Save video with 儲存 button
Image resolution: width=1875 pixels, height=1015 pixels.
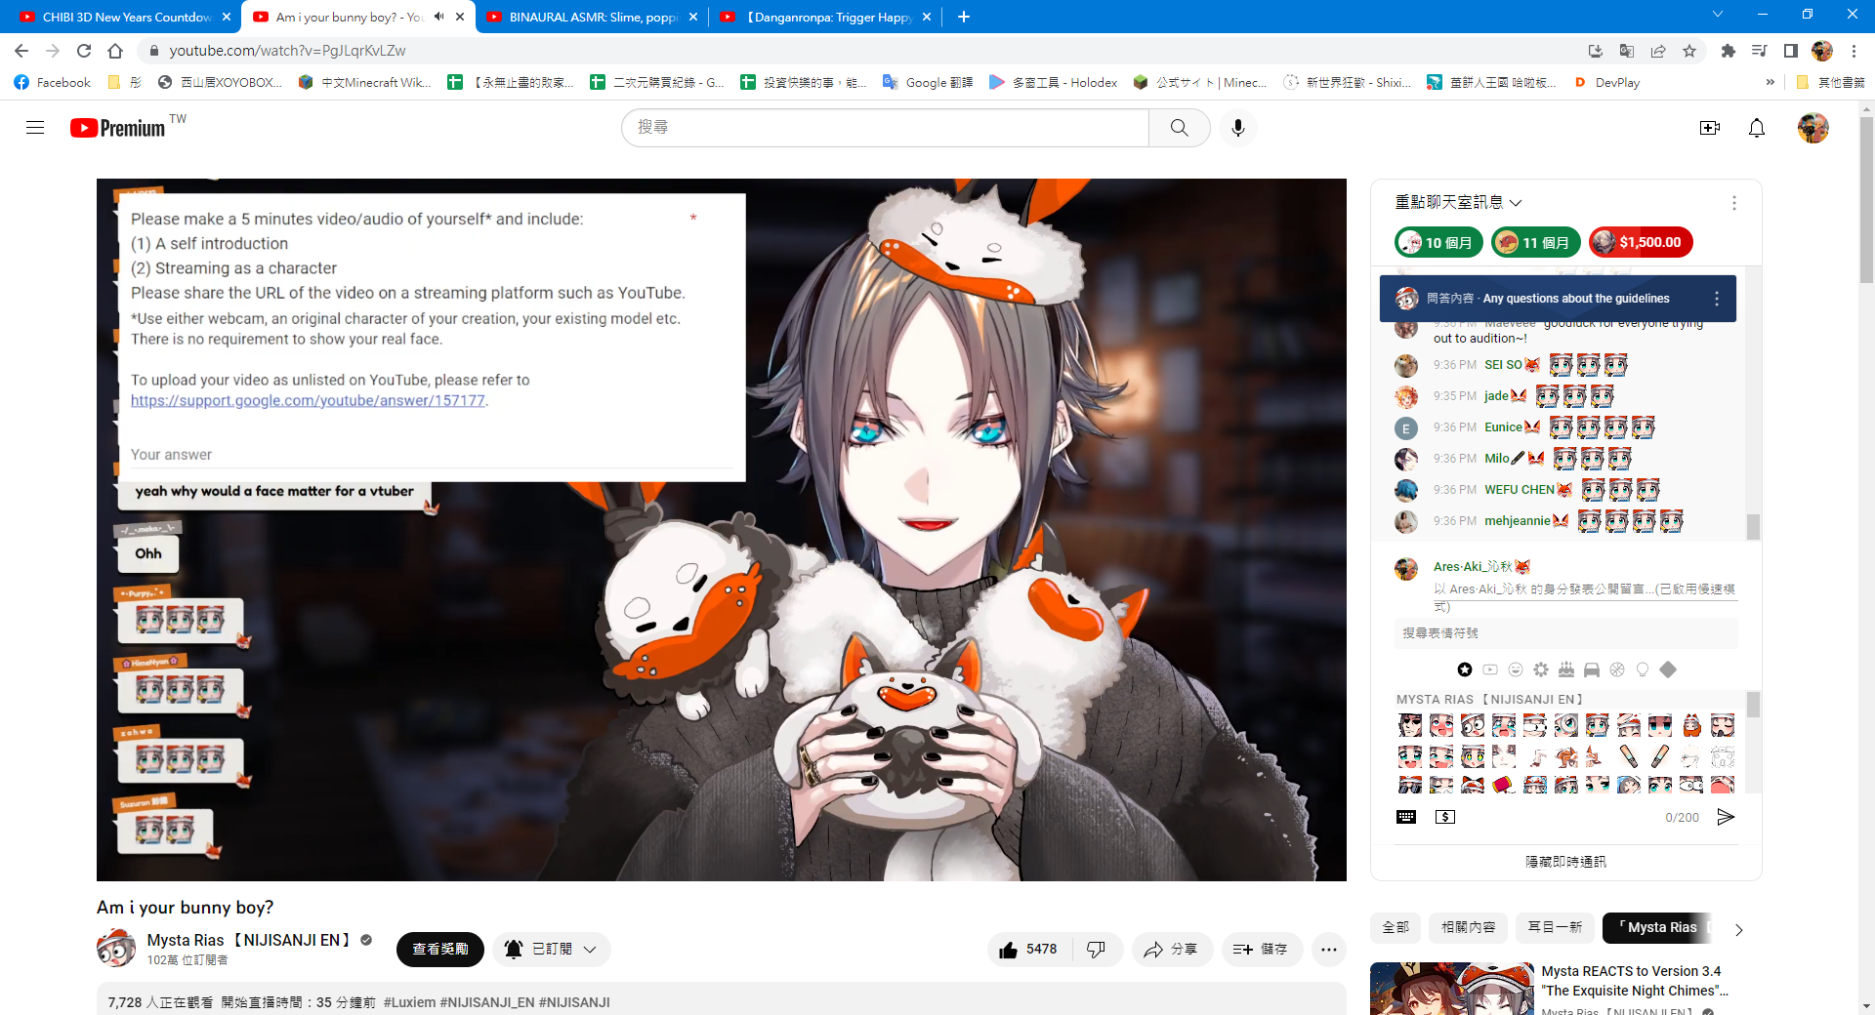click(1262, 950)
